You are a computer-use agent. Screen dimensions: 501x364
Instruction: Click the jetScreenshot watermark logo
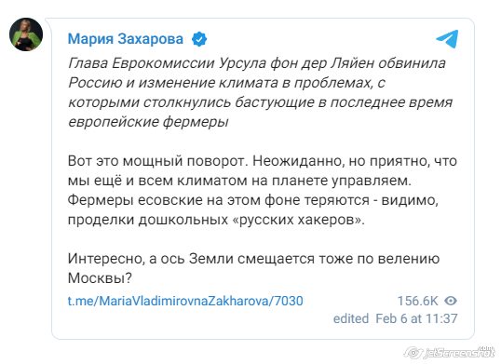pos(449,352)
